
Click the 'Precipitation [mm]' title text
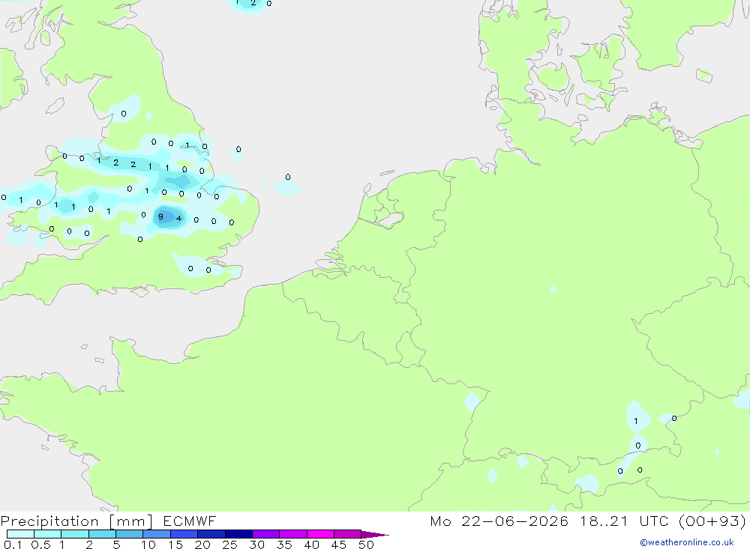click(76, 521)
